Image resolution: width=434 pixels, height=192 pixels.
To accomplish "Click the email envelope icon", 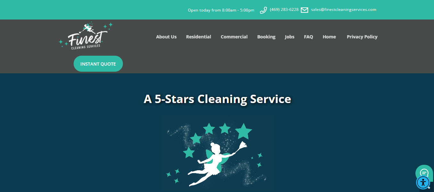I will tap(304, 10).
